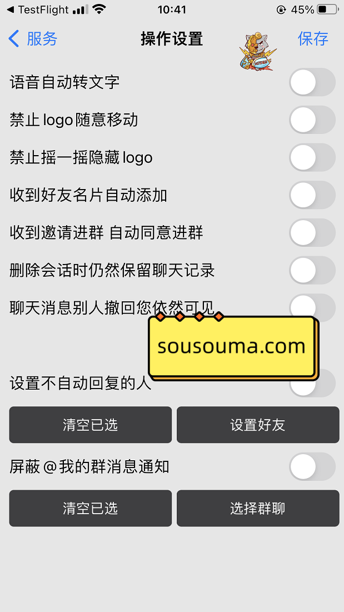Image resolution: width=344 pixels, height=612 pixels.
Task: Click 清空已选 under 设置不自动回复的人
Action: pos(91,425)
